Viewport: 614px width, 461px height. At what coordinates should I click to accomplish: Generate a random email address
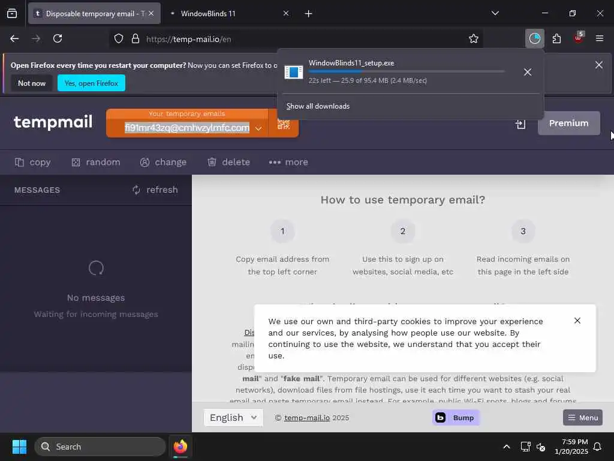[96, 162]
